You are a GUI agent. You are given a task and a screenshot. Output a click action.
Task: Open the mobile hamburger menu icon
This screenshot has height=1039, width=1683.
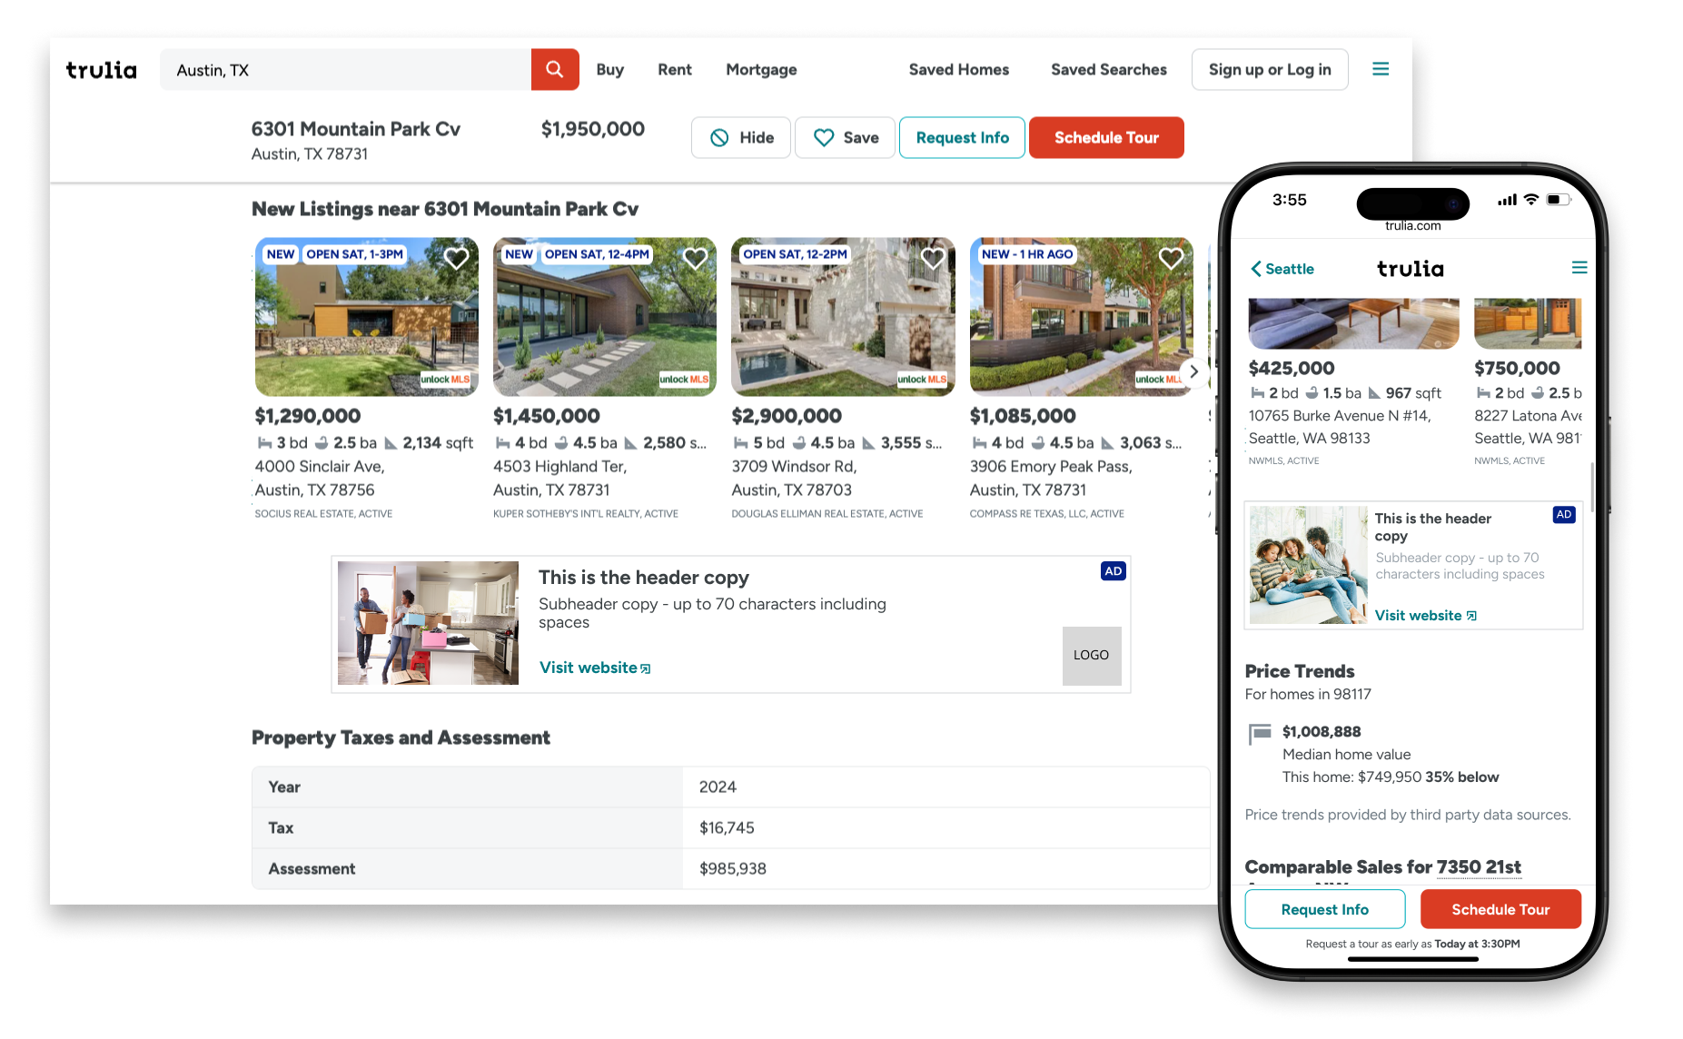coord(1579,268)
